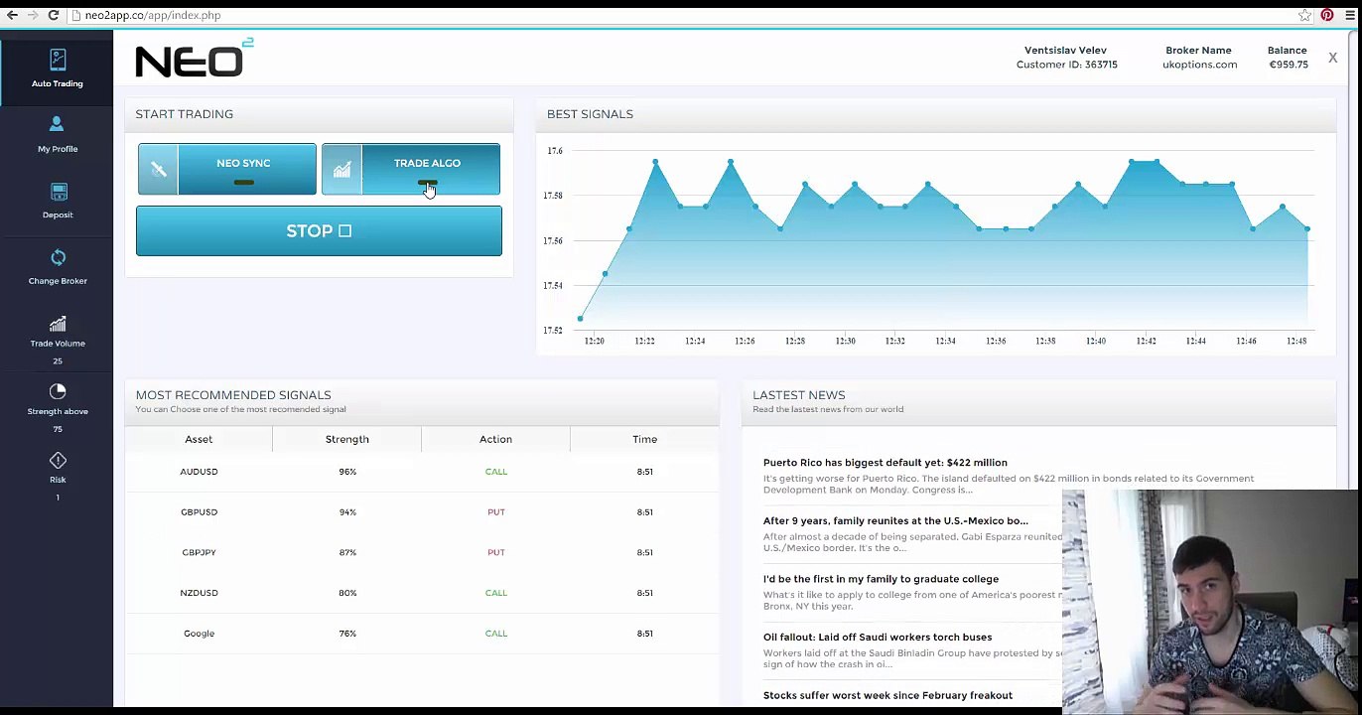1362x715 pixels.
Task: Click the Asset column header
Action: click(x=199, y=439)
